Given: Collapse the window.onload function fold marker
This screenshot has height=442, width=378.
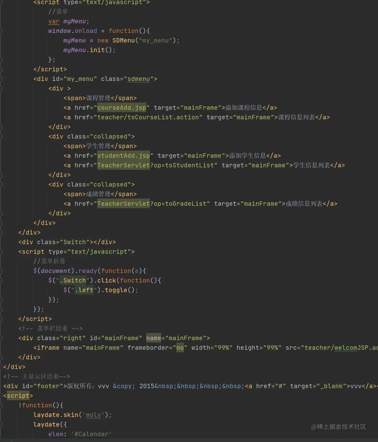Looking at the screenshot, I should tap(1, 31).
